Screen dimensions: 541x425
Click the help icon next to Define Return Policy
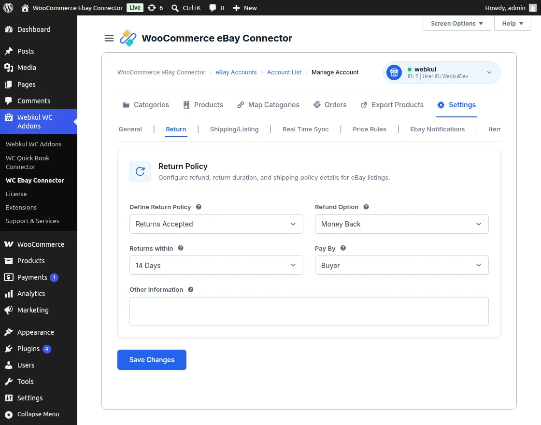[199, 207]
